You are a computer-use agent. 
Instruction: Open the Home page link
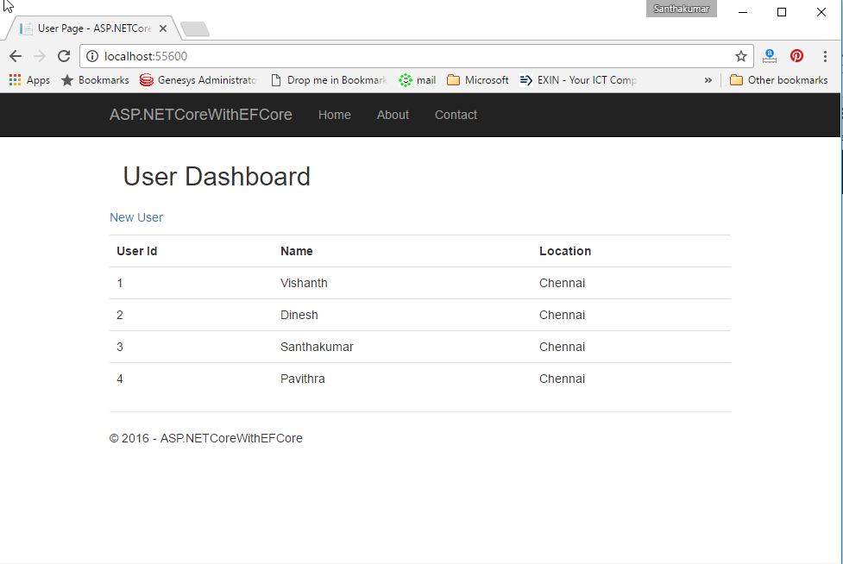335,115
